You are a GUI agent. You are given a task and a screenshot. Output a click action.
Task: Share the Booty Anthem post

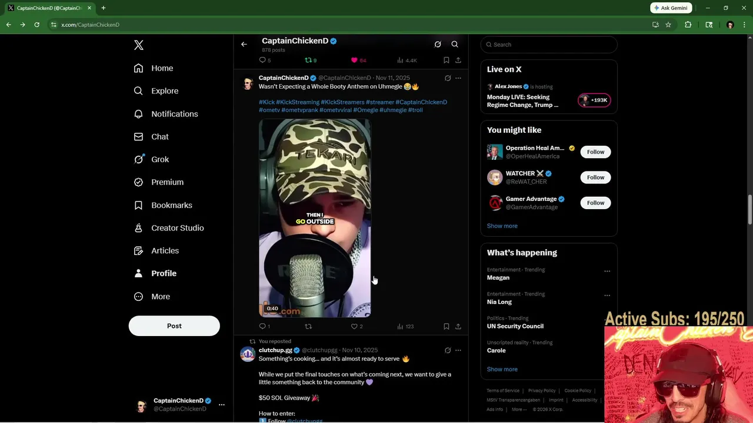tap(458, 326)
